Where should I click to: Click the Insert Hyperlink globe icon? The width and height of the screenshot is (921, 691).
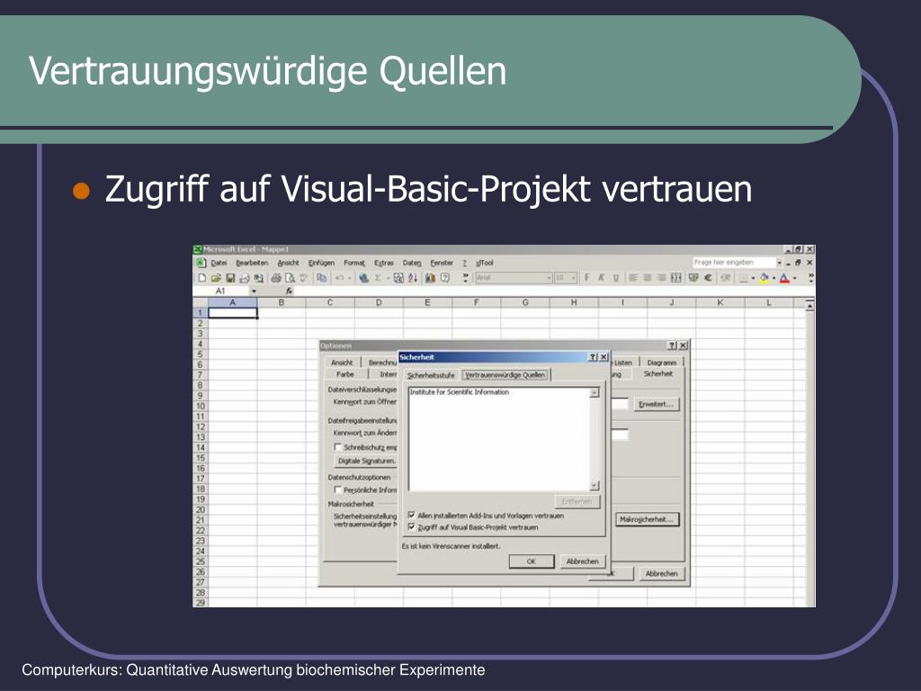click(363, 278)
